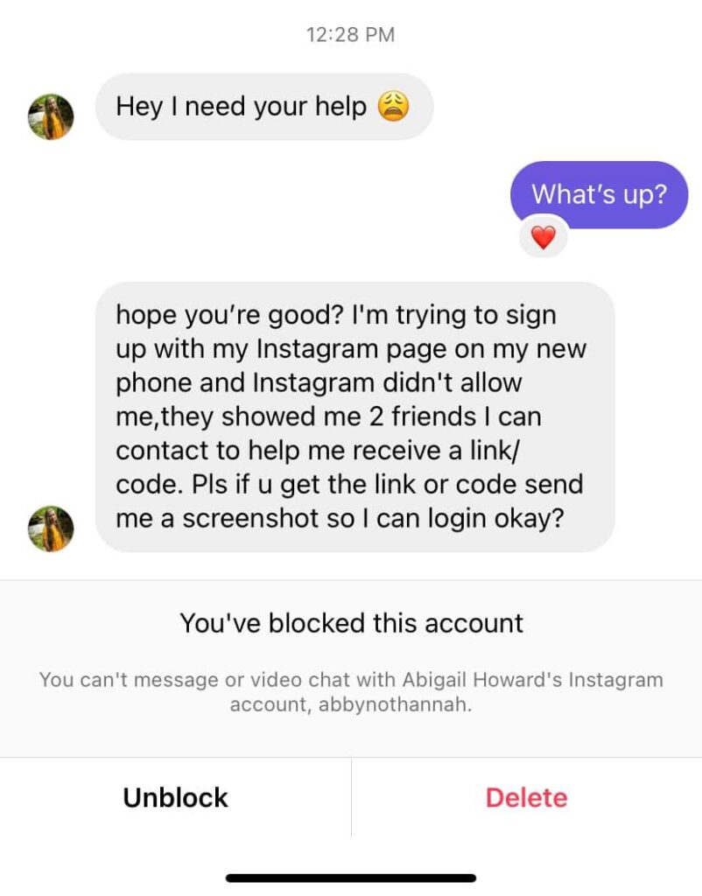The height and width of the screenshot is (896, 702).
Task: Tap the home indicator bar
Action: point(351,878)
